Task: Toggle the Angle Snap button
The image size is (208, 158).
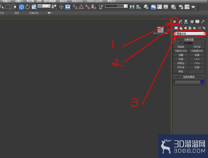Action: click(x=81, y=7)
